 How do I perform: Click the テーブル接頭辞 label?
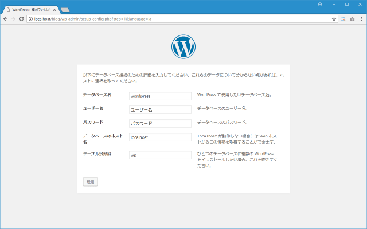click(97, 154)
